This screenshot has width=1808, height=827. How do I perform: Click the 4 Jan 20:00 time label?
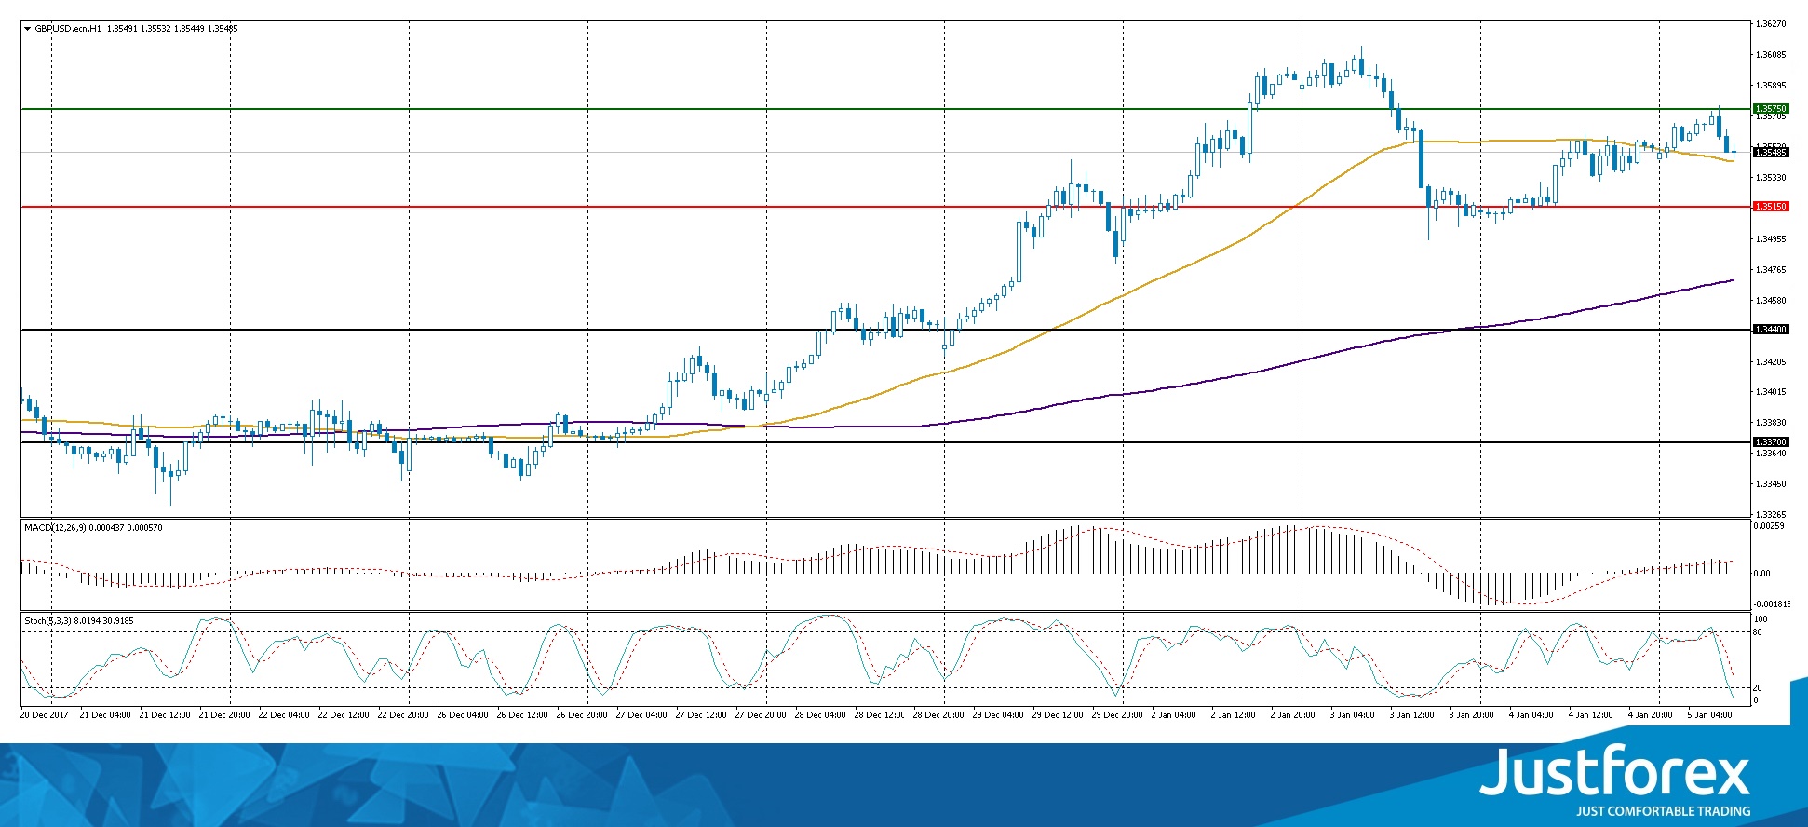[x=1650, y=715]
